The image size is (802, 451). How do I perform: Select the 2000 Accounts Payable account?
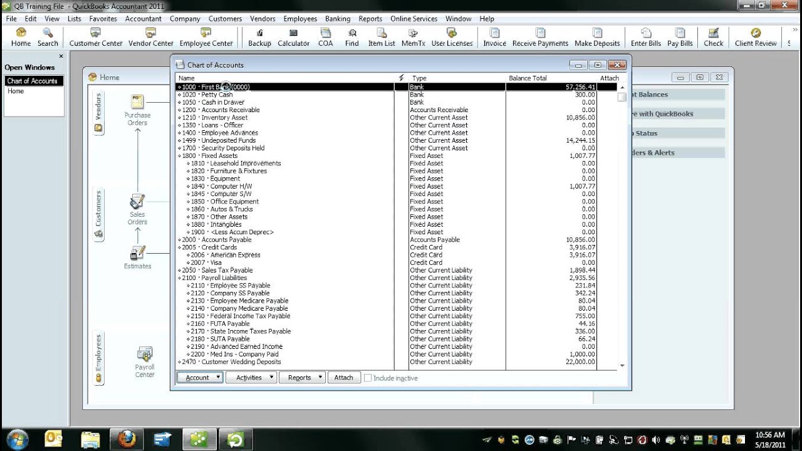386,240
